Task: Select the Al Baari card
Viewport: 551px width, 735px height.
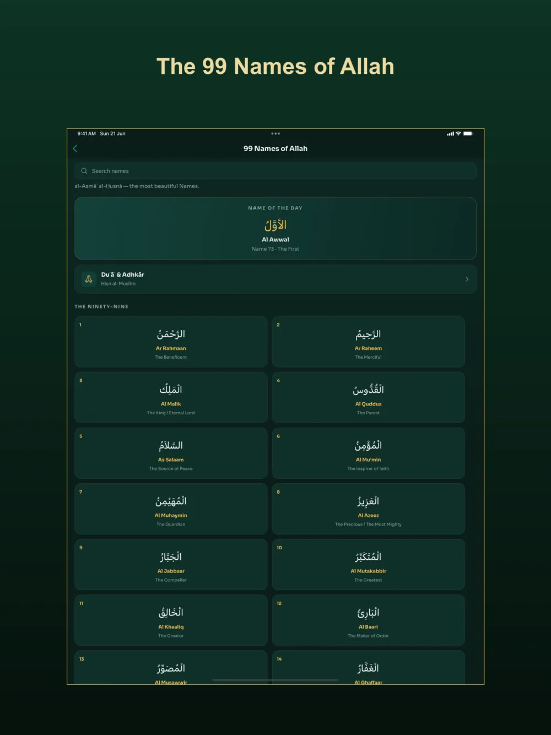Action: 368,620
